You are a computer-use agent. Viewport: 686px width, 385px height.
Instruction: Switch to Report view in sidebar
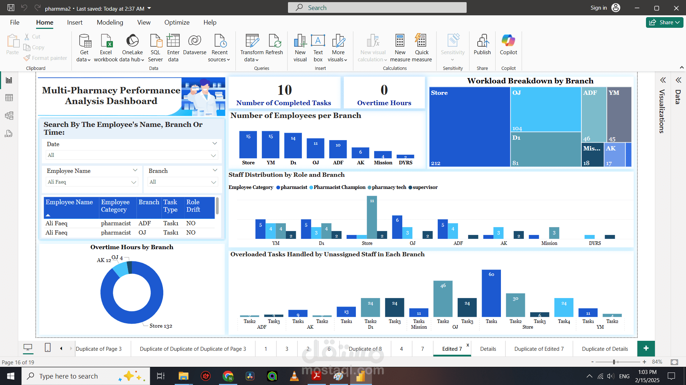[x=9, y=80]
